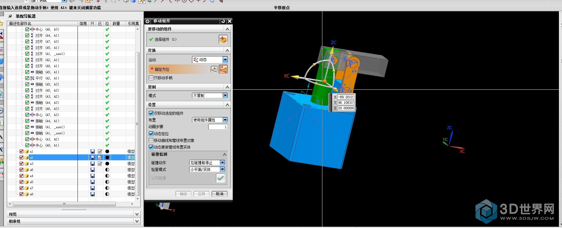This screenshot has height=228, width=562.
Task: Click the half-filled position circle for a6
Action: (x=107, y=170)
